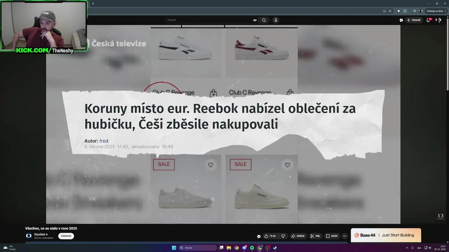
Task: Click the Windows taskbar Hľadať search box
Action: [197, 248]
